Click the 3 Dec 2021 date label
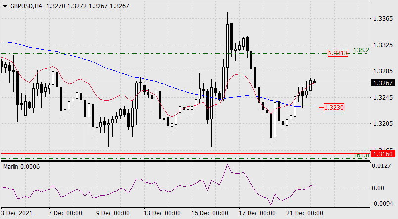 click(17, 213)
